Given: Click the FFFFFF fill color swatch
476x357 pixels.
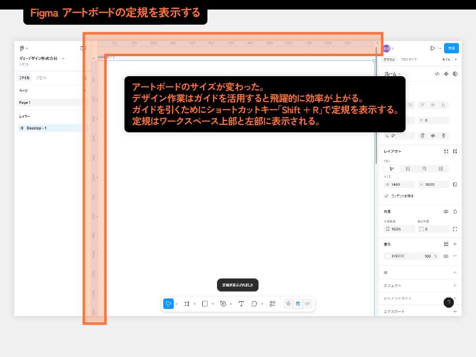Looking at the screenshot, I should (387, 256).
